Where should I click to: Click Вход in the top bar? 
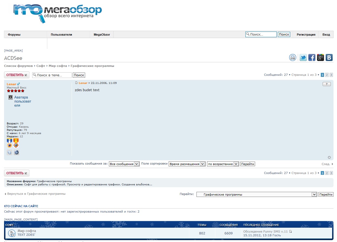tap(326, 35)
